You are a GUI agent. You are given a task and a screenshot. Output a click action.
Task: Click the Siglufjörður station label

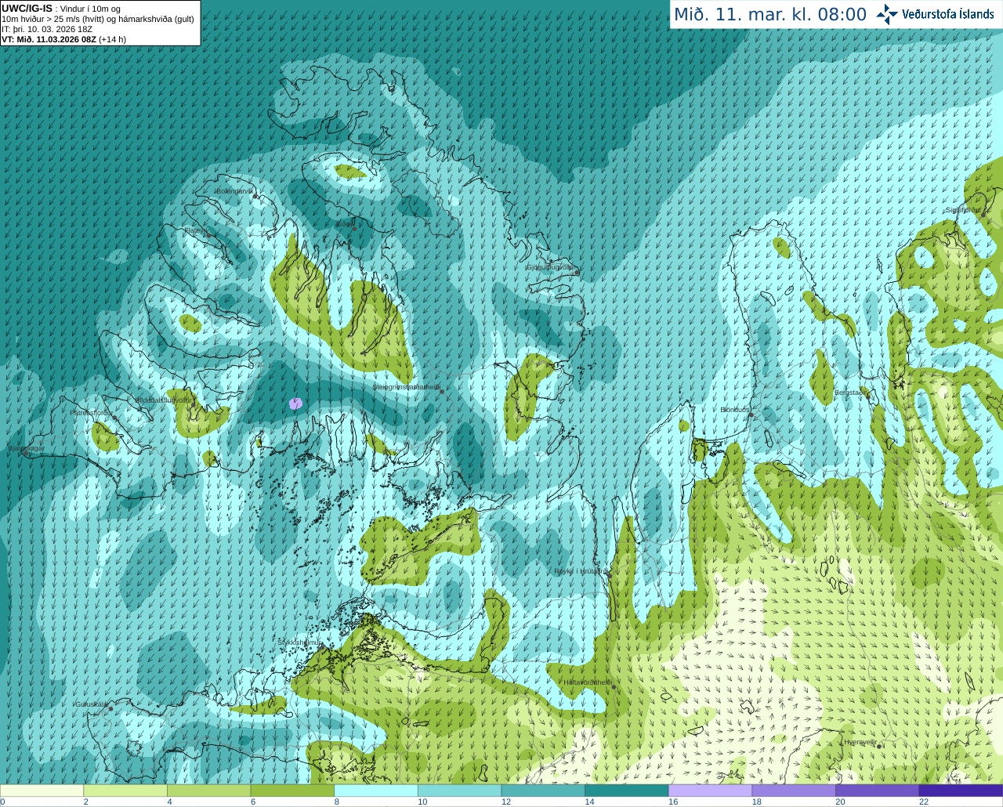point(964,210)
